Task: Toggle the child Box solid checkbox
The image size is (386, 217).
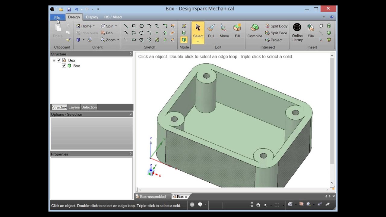Action: [x=64, y=66]
